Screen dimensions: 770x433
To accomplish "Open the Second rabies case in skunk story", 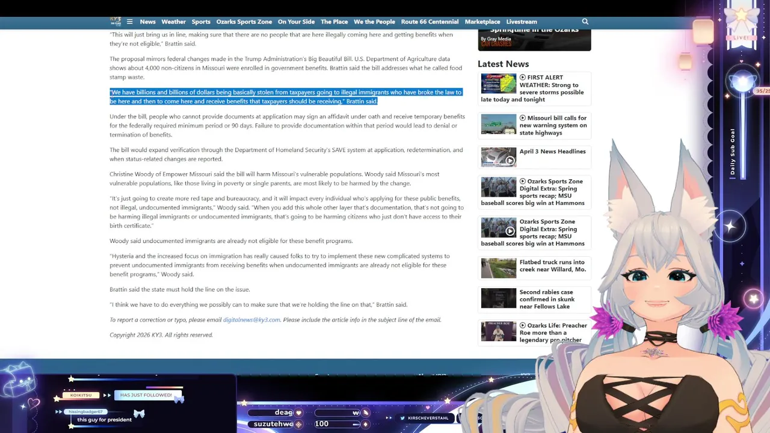I will (547, 299).
